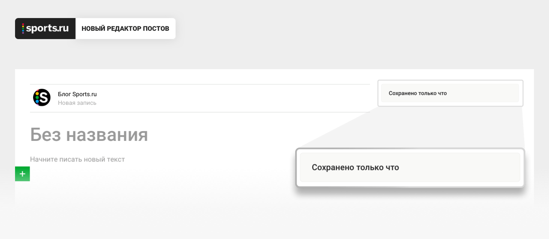This screenshot has height=239, width=549.
Task: Click the "Начните писать новый текст" body field
Action: pyautogui.click(x=77, y=159)
